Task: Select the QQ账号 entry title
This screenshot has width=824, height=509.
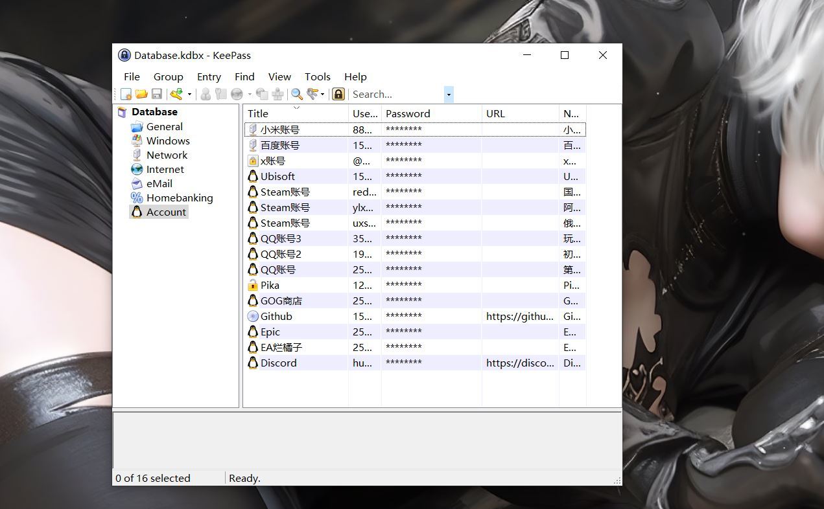Action: point(278,270)
